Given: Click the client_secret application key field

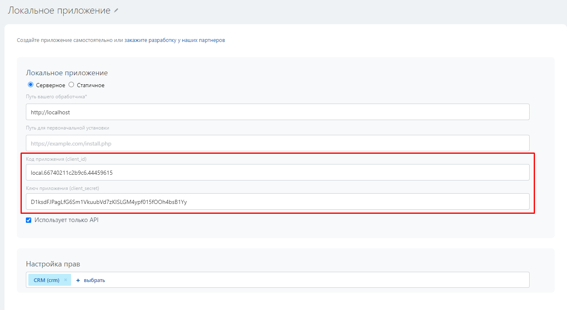Looking at the screenshot, I should pos(277,201).
